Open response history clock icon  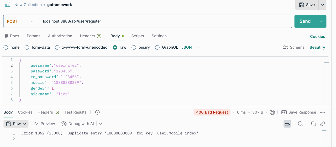click(x=97, y=112)
